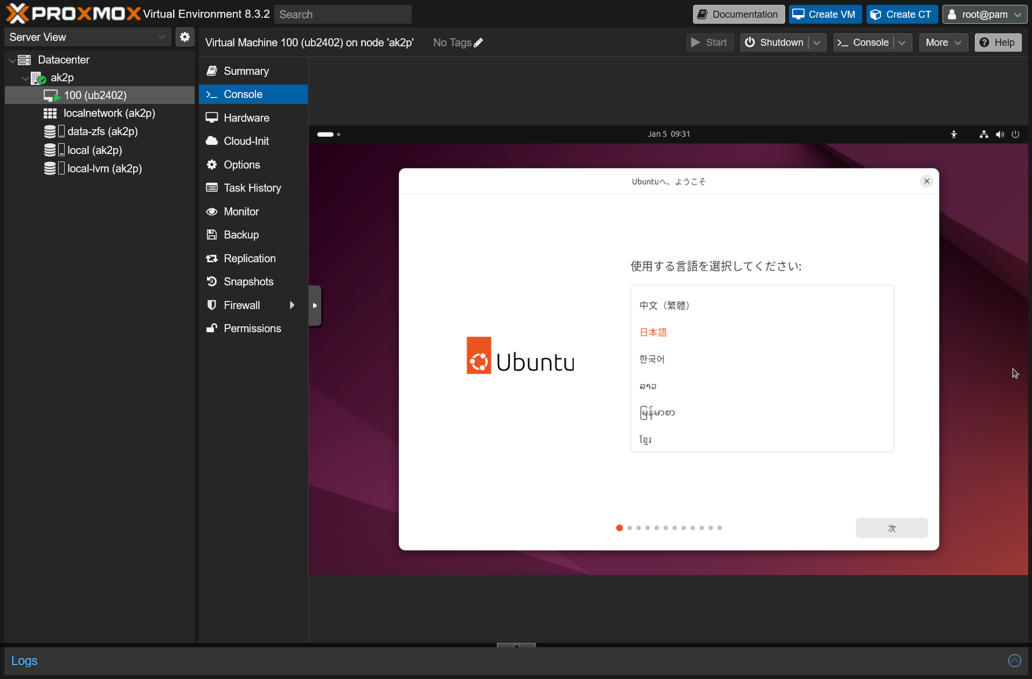Open the Firewall tab

[253, 305]
